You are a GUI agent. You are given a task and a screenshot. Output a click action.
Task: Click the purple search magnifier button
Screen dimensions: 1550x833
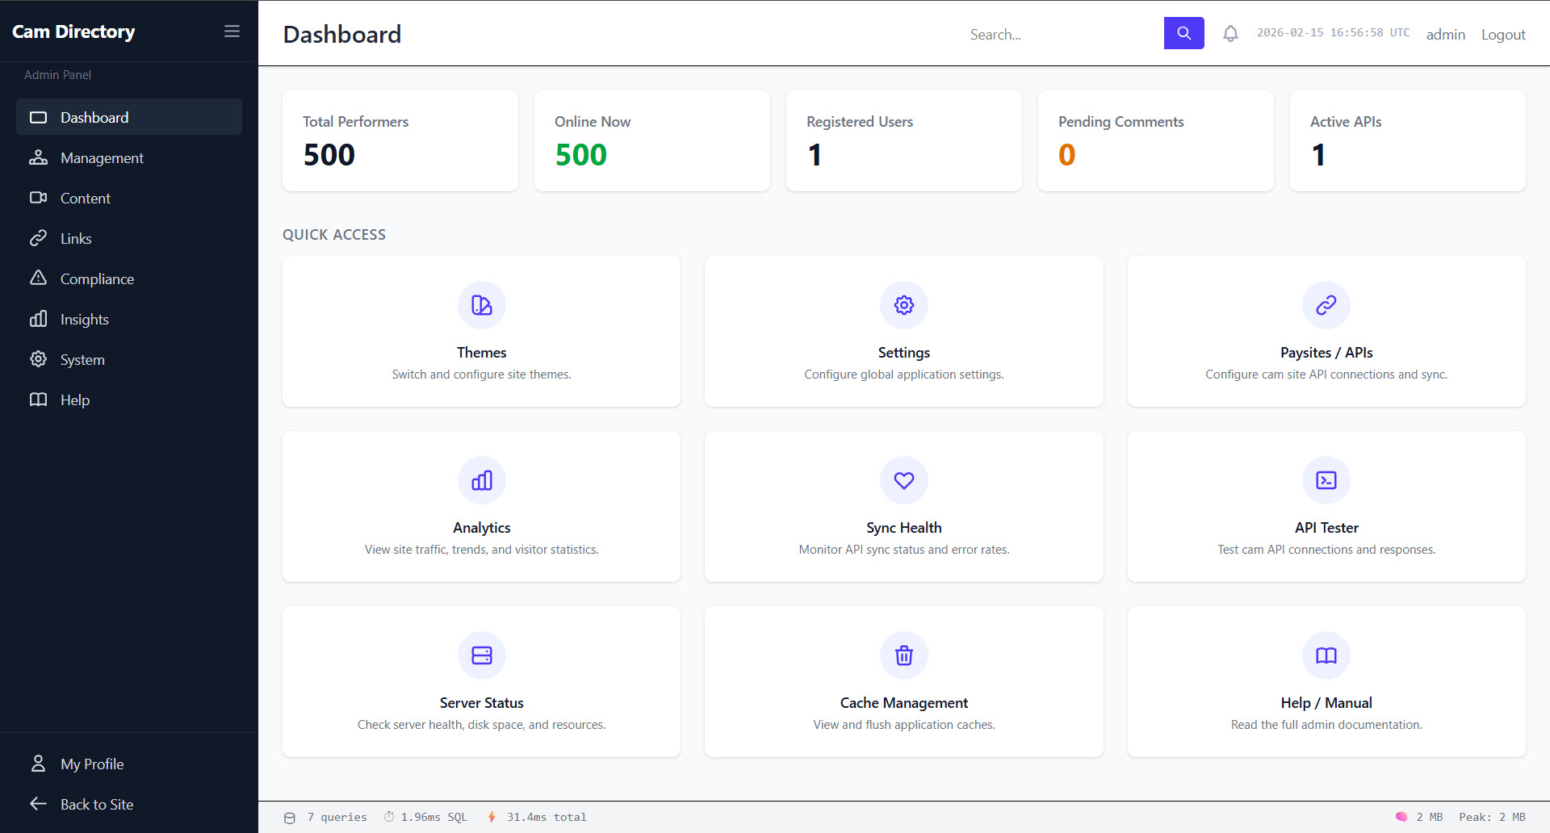click(1183, 34)
